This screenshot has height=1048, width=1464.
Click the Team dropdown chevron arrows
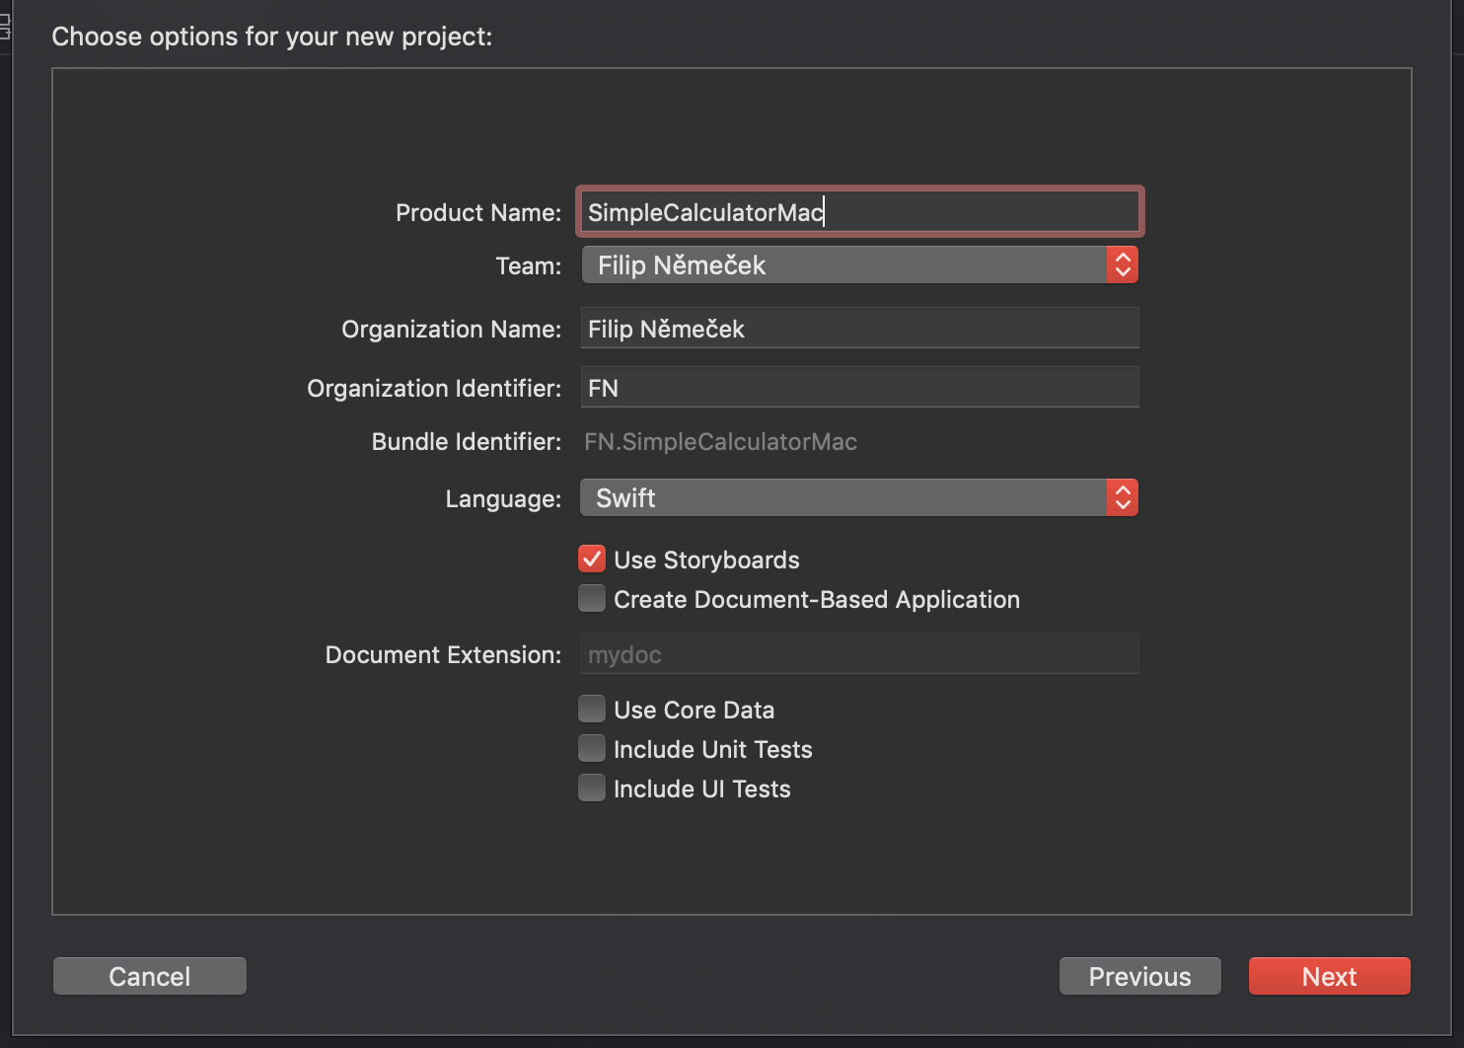pos(1122,264)
